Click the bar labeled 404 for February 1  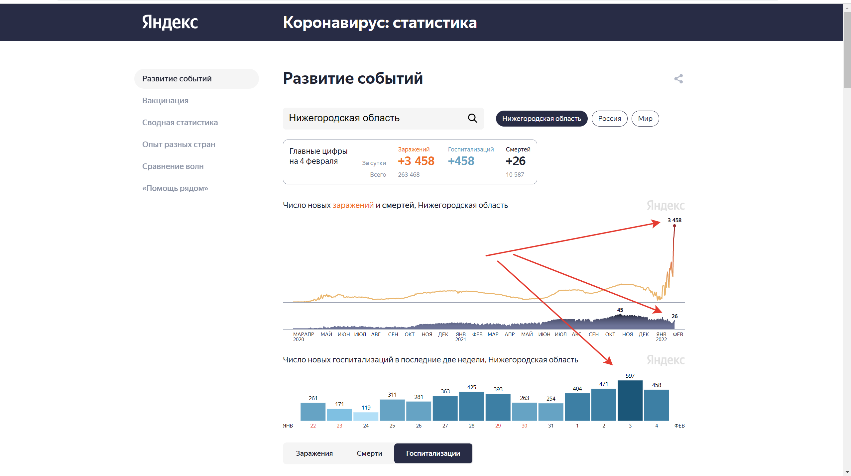point(577,407)
